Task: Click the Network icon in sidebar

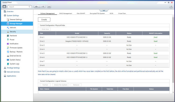Action: 8,28
